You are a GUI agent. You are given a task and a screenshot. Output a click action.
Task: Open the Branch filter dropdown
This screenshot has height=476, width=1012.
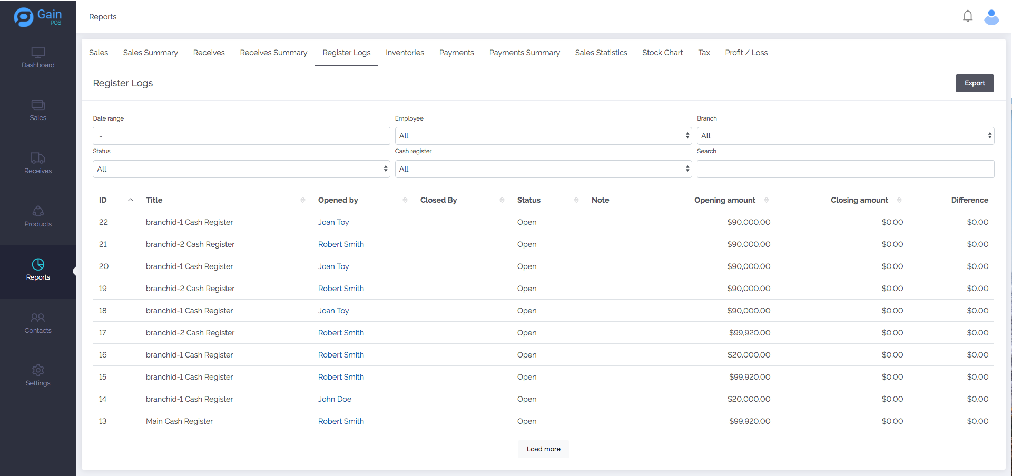click(x=845, y=136)
